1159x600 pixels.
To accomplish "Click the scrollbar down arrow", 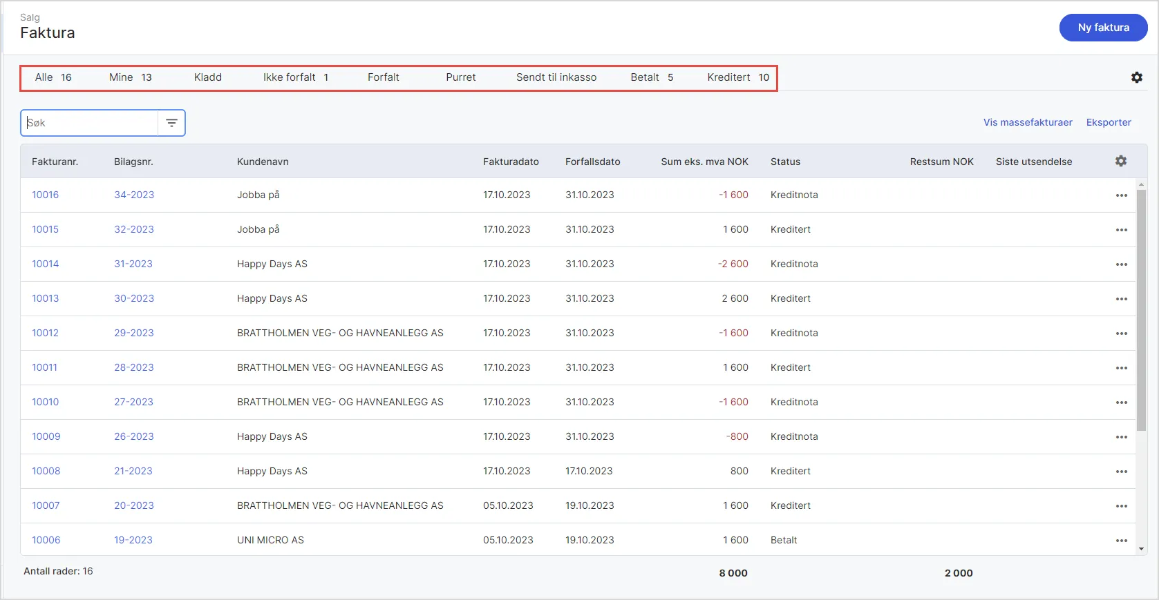I will (x=1141, y=549).
